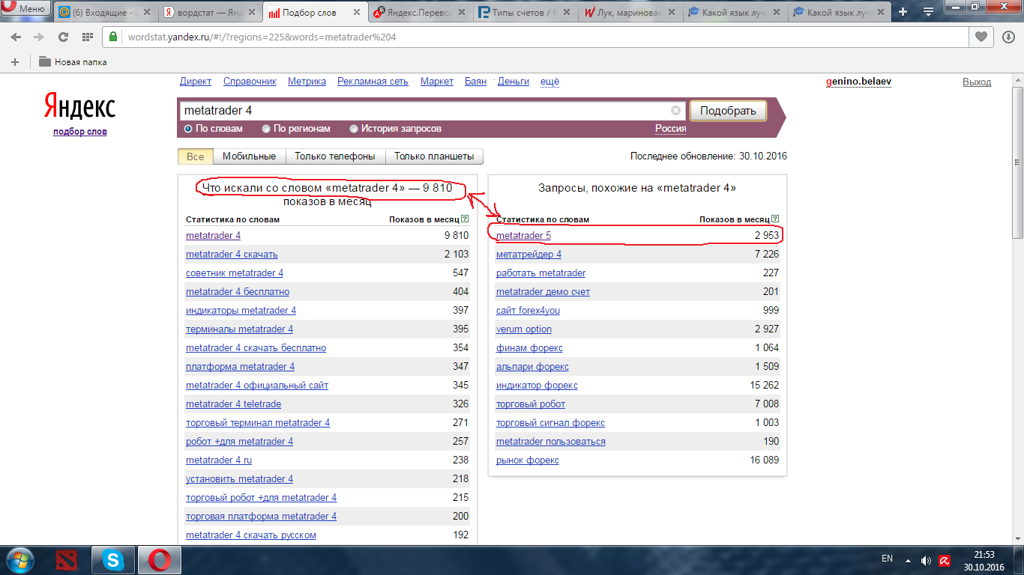1024x575 pixels.
Task: Click the green padlock security icon
Action: 113,37
